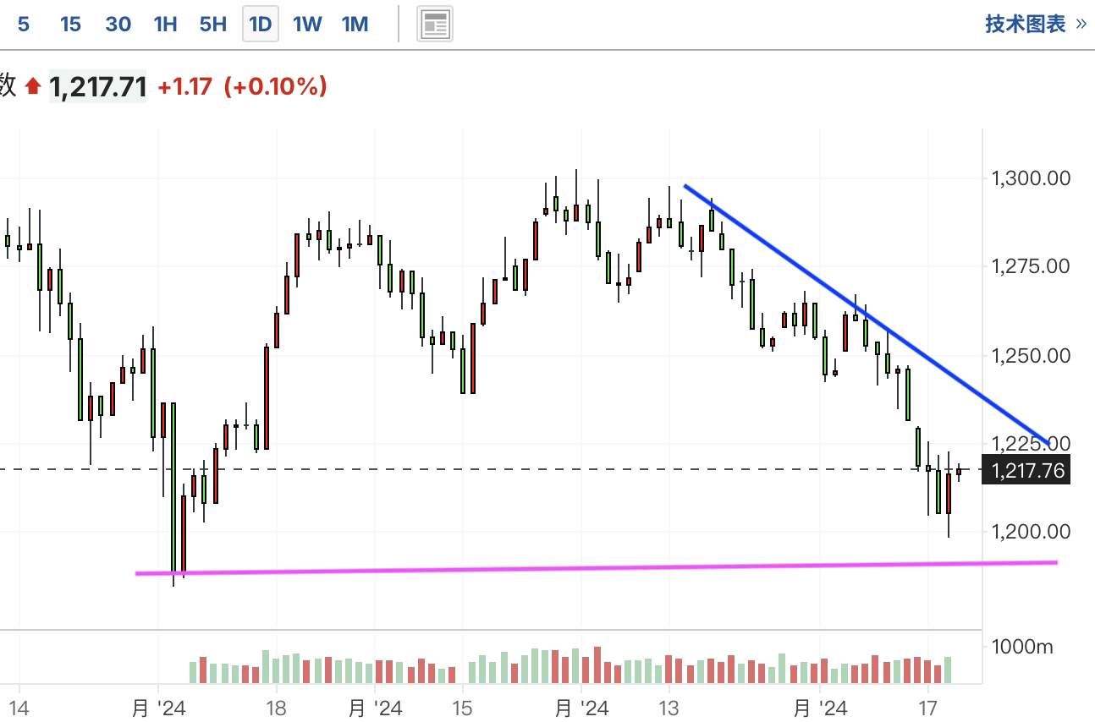Image resolution: width=1095 pixels, height=722 pixels.
Task: Choose the 5H chart interval
Action: tap(213, 25)
